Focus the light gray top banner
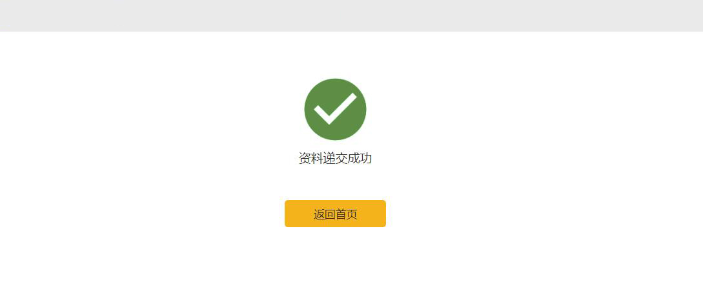 click(351, 15)
